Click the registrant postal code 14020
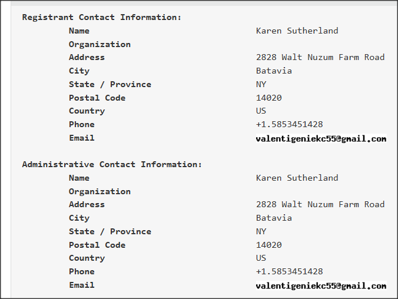The height and width of the screenshot is (299, 398). [x=268, y=98]
